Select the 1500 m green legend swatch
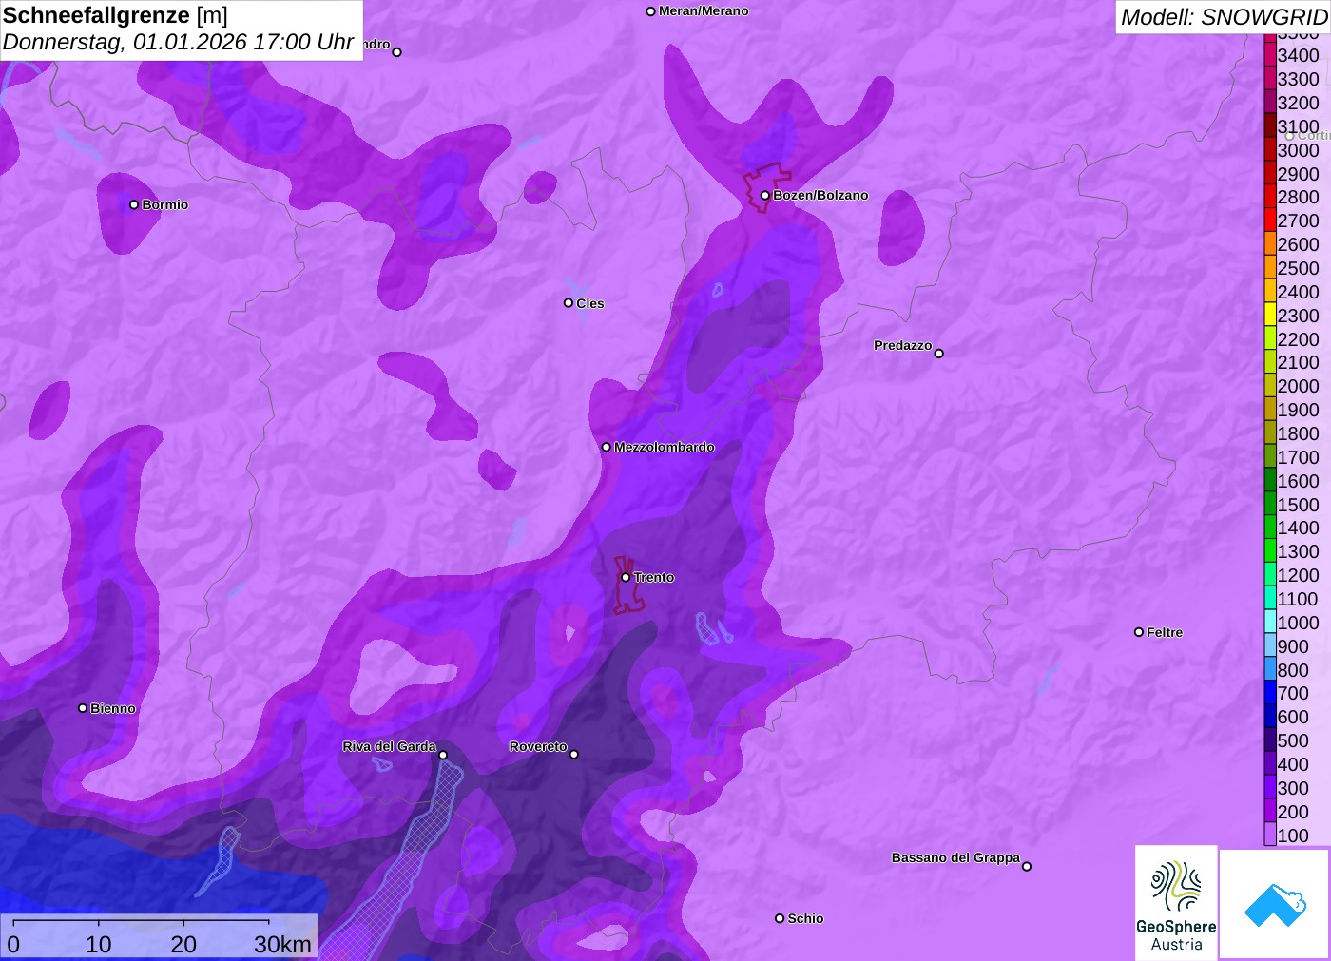Image resolution: width=1331 pixels, height=961 pixels. tap(1270, 505)
